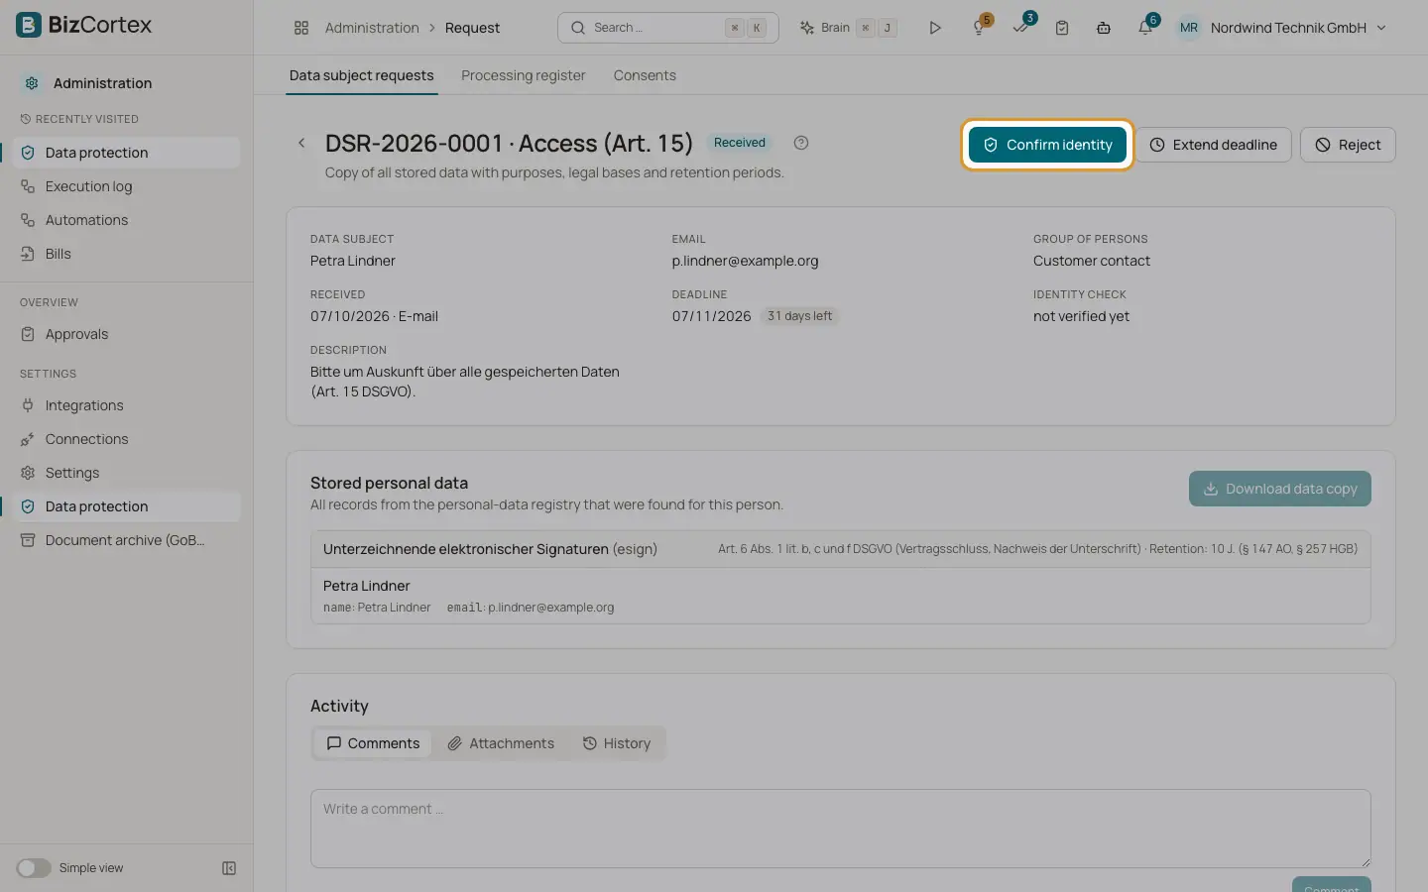Open Brain assistant in the top bar
Screen dimensions: 1428x892
[x=848, y=28]
